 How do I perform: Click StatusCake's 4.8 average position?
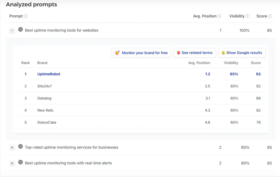pyautogui.click(x=207, y=122)
